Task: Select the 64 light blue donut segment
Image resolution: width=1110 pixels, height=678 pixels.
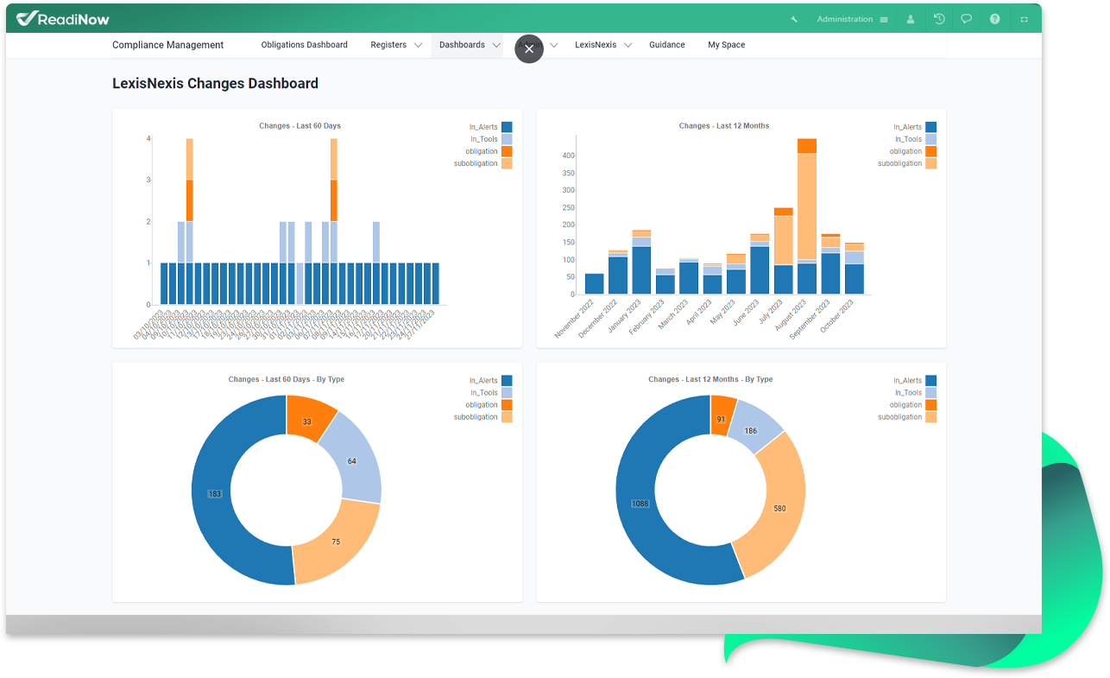Action: click(x=352, y=461)
